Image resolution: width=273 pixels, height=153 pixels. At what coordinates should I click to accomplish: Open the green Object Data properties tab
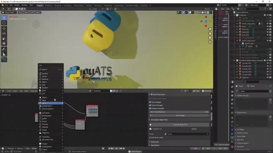click(x=232, y=138)
